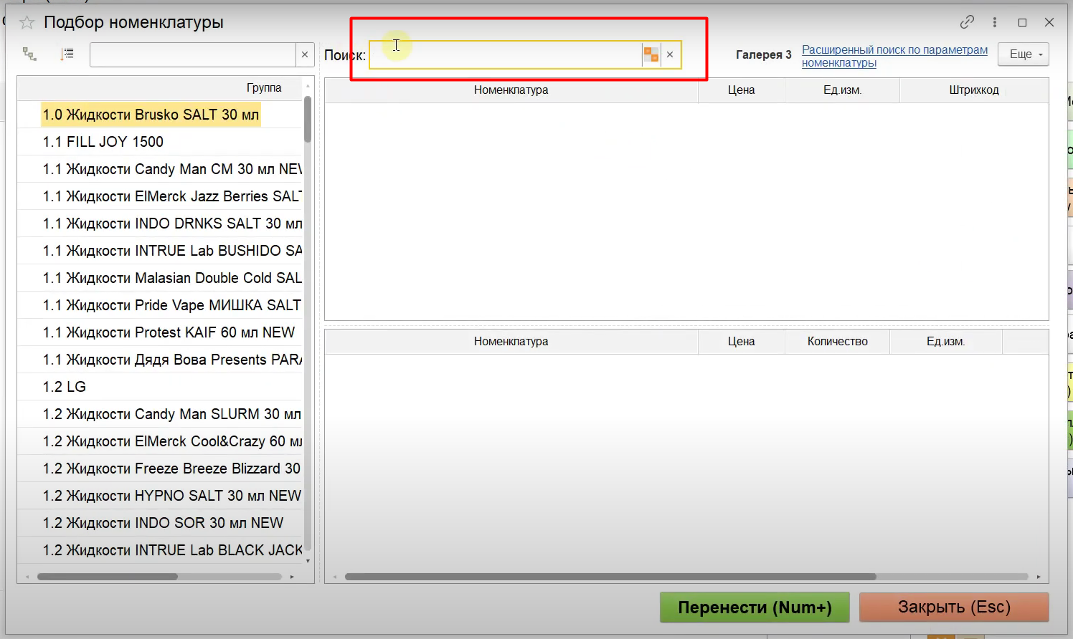Viewport: 1073px width, 639px height.
Task: Add window to favorites with star icon
Action: (27, 23)
